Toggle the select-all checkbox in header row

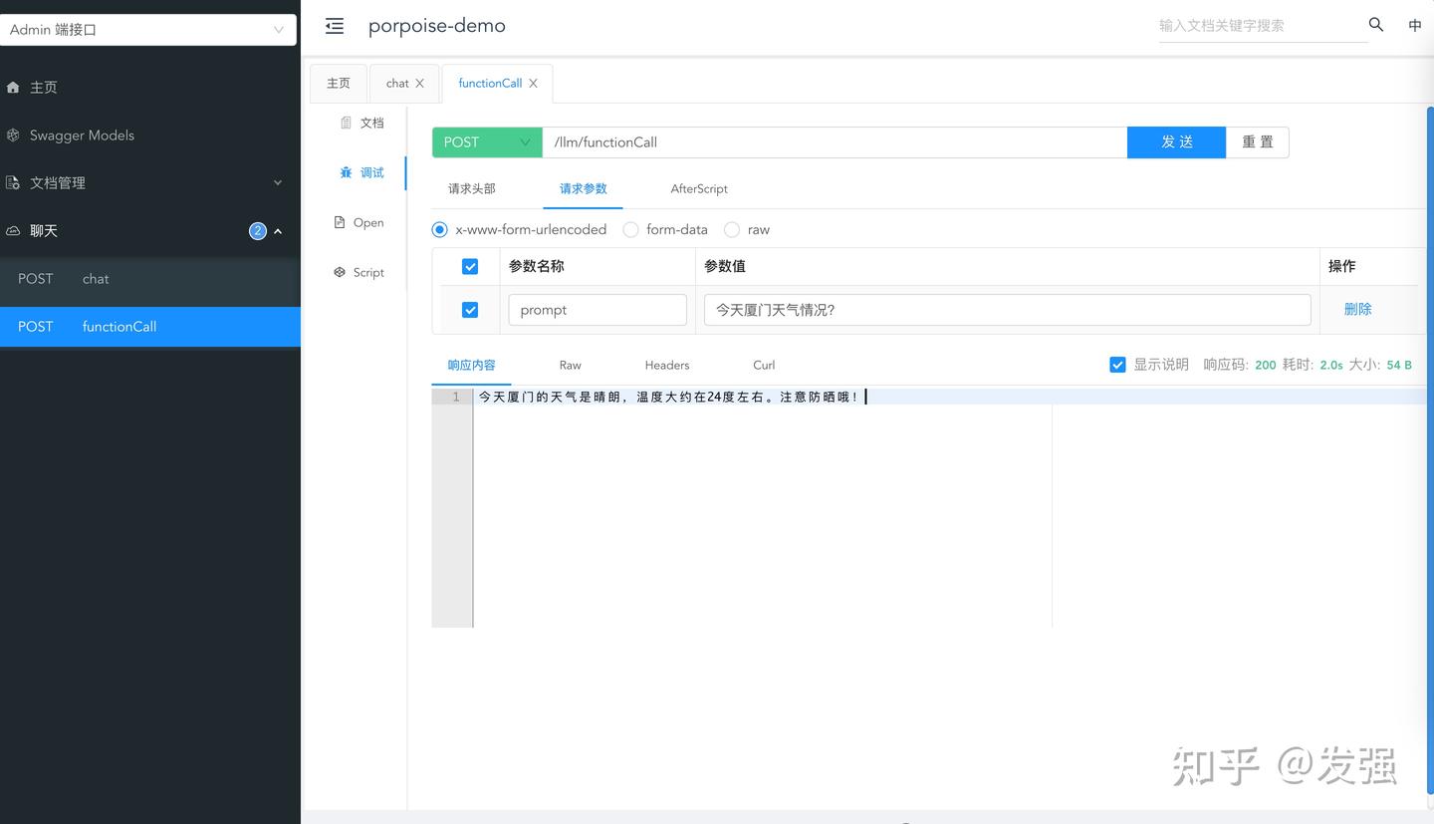click(x=470, y=266)
